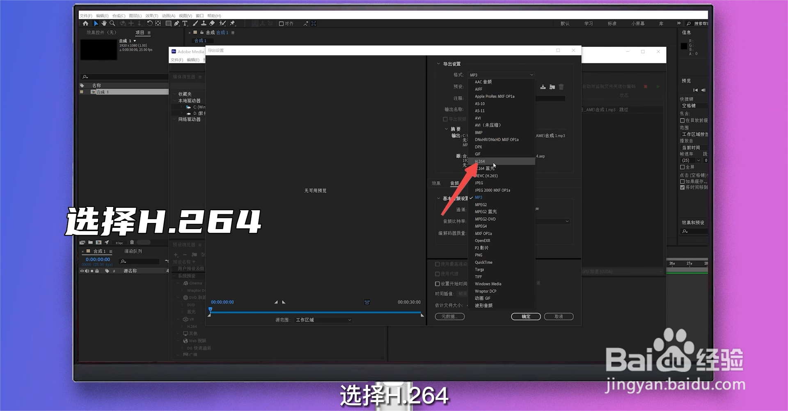The height and width of the screenshot is (411, 788).
Task: Toggle the 使用最高渲染 checkbox
Action: click(438, 264)
